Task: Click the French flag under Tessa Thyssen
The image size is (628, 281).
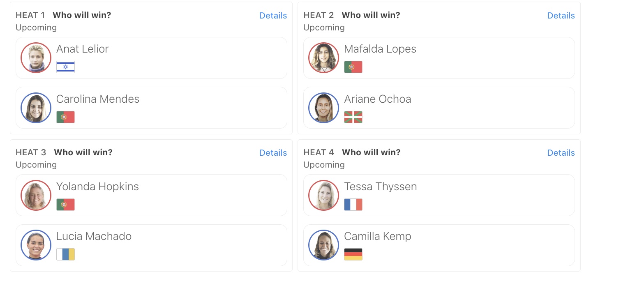Action: [x=353, y=205]
